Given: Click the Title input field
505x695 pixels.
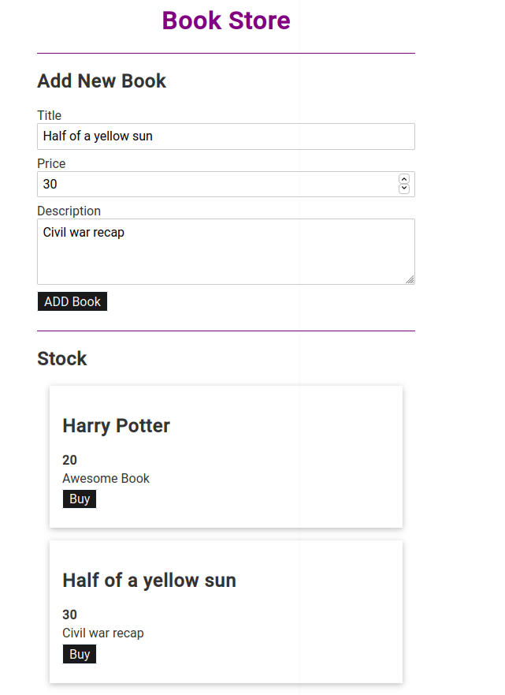Looking at the screenshot, I should tap(225, 136).
